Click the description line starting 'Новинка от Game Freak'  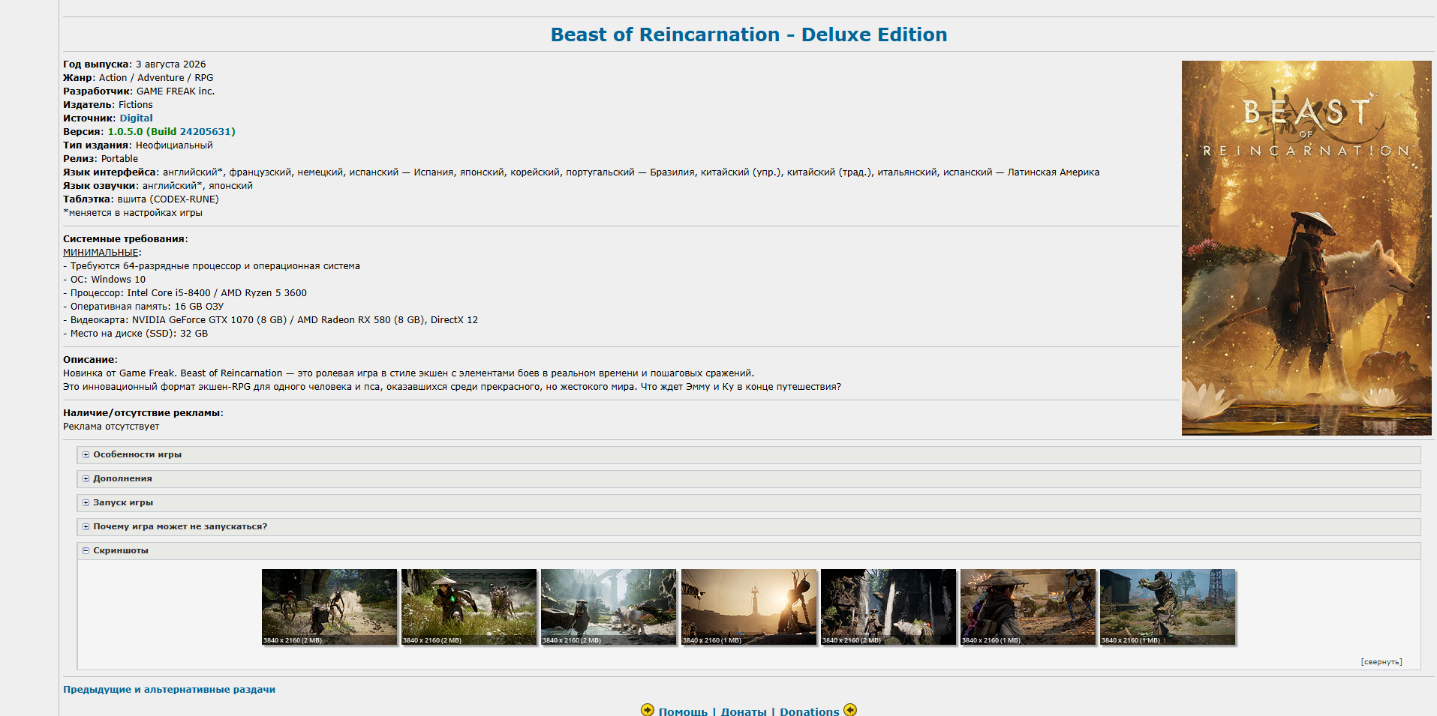tap(408, 373)
